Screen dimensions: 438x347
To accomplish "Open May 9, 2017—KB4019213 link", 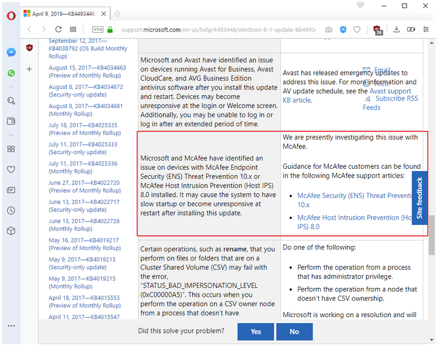I will pyautogui.click(x=82, y=263).
